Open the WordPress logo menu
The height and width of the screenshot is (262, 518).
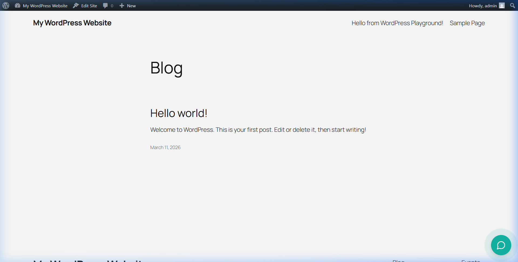pos(6,5)
